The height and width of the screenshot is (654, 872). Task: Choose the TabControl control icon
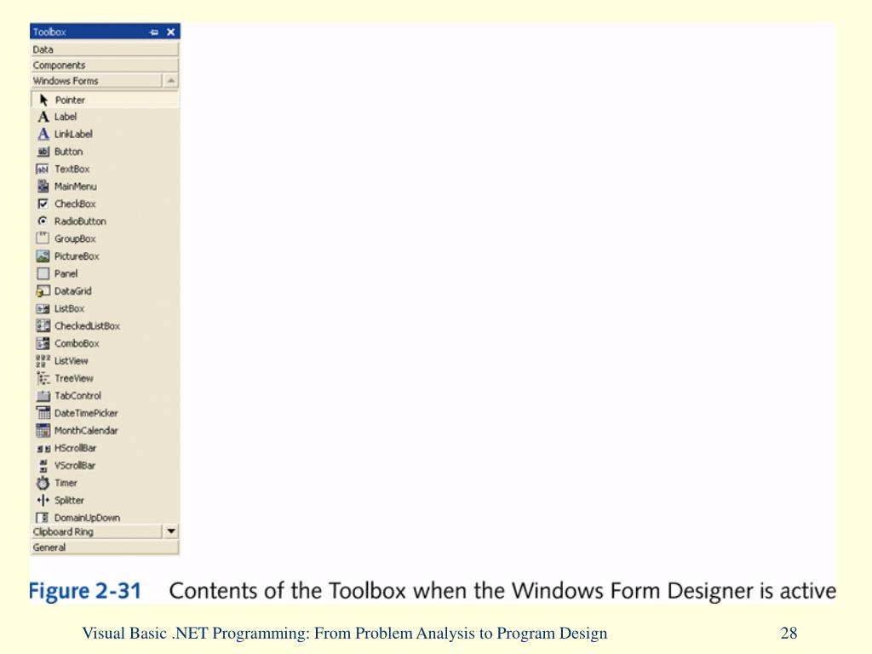tap(43, 396)
